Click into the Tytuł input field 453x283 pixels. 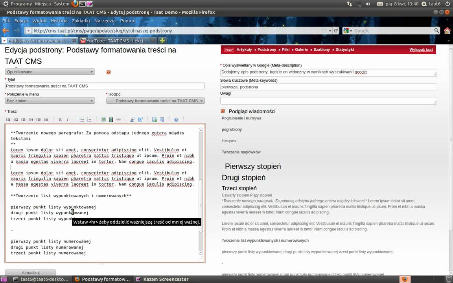click(105, 86)
